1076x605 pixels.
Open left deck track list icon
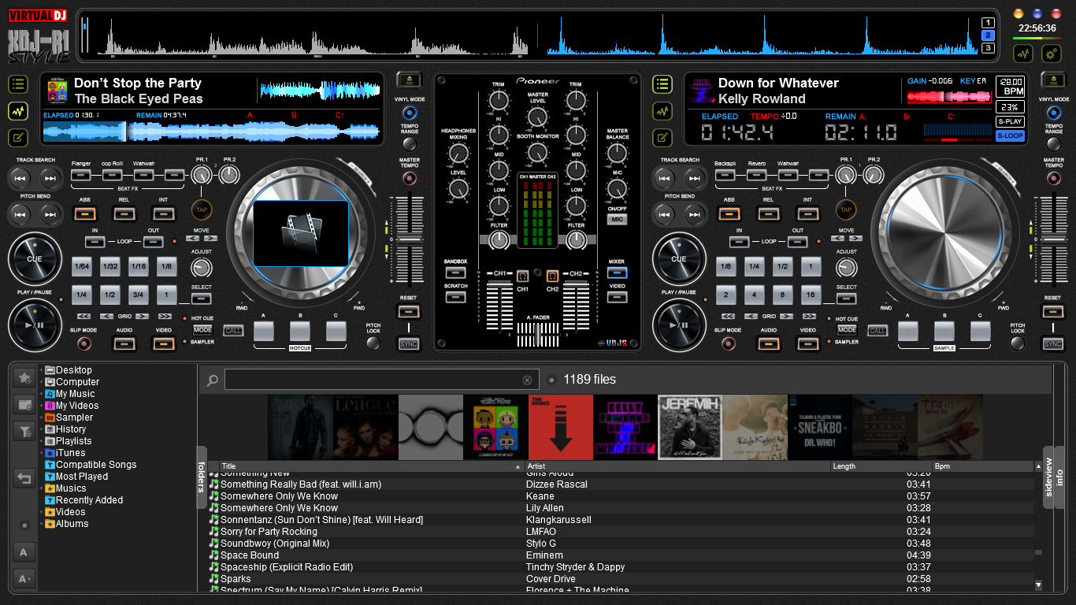[x=18, y=84]
